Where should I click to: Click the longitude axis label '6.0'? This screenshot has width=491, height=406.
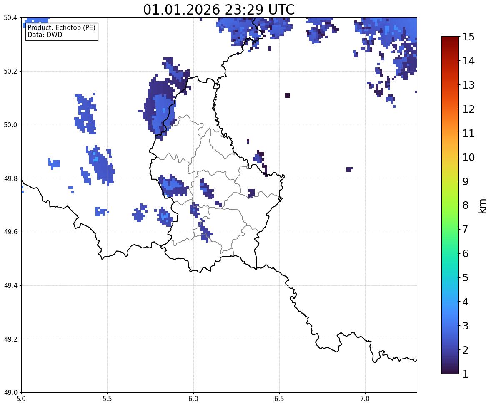pyautogui.click(x=193, y=399)
